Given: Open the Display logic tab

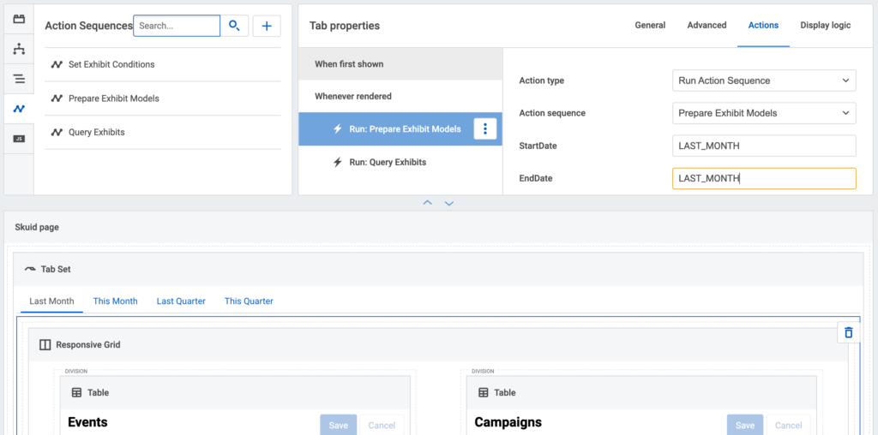Looking at the screenshot, I should [x=826, y=25].
